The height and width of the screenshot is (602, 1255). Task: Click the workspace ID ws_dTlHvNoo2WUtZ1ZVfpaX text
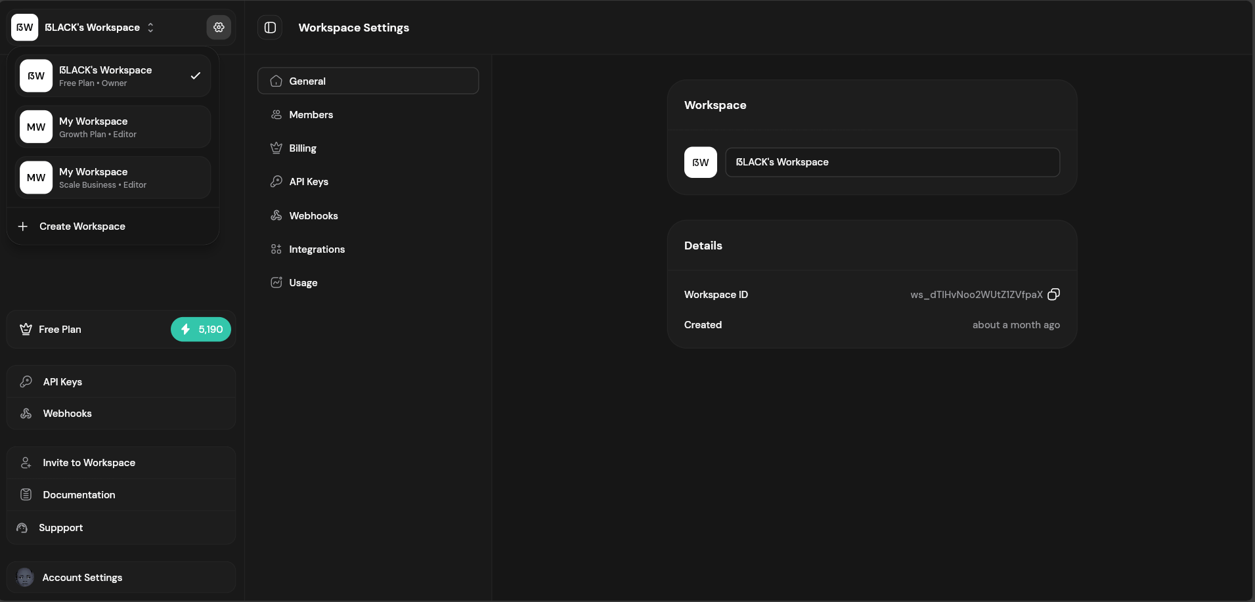click(x=976, y=295)
